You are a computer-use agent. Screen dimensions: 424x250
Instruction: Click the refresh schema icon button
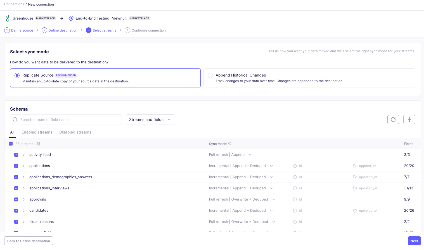pyautogui.click(x=393, y=120)
